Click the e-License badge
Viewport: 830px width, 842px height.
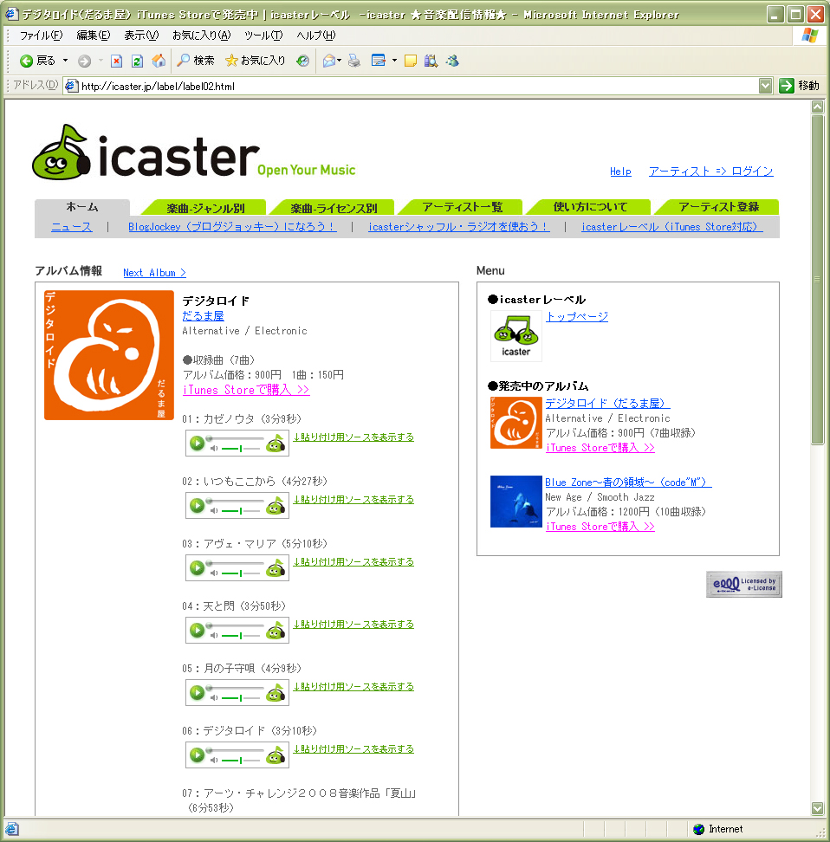[744, 584]
